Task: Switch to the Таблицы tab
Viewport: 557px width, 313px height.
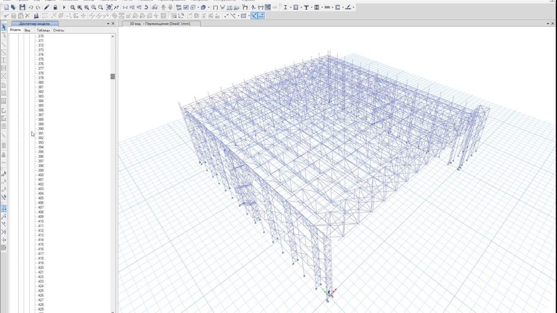Action: pyautogui.click(x=43, y=30)
